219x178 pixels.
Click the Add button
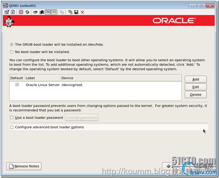click(195, 79)
